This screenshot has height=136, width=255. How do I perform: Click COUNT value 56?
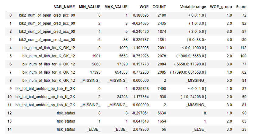(x=164, y=129)
